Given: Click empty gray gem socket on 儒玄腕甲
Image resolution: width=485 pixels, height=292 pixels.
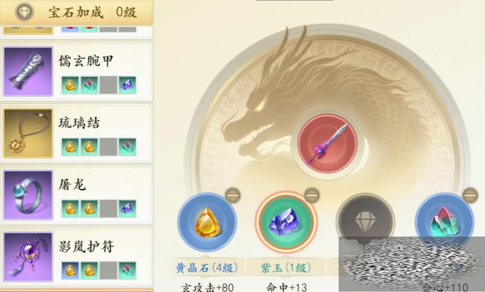Looking at the screenshot, I should [x=108, y=85].
